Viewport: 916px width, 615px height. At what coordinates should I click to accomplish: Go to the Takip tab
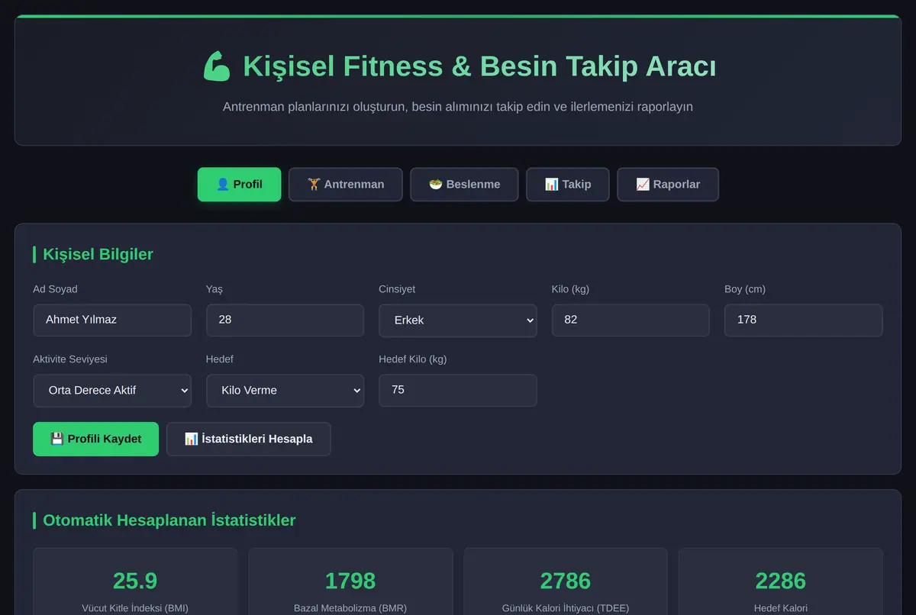pos(568,185)
